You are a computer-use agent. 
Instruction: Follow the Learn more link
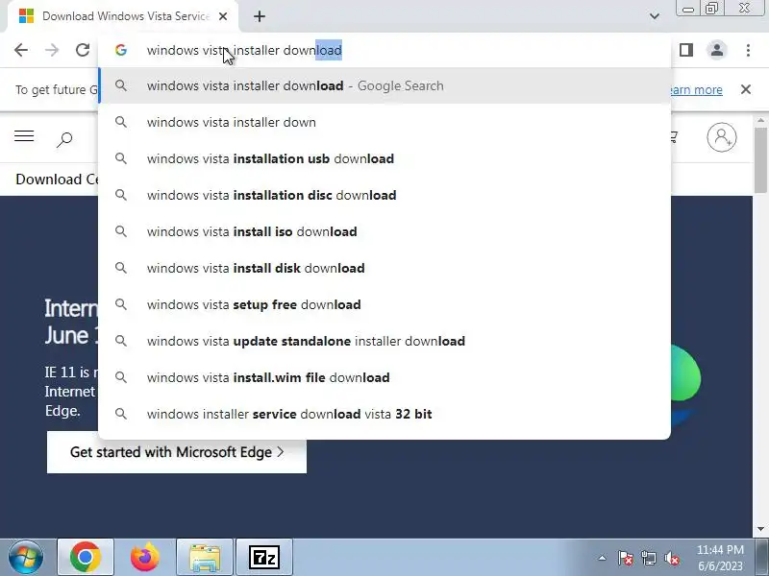(695, 89)
